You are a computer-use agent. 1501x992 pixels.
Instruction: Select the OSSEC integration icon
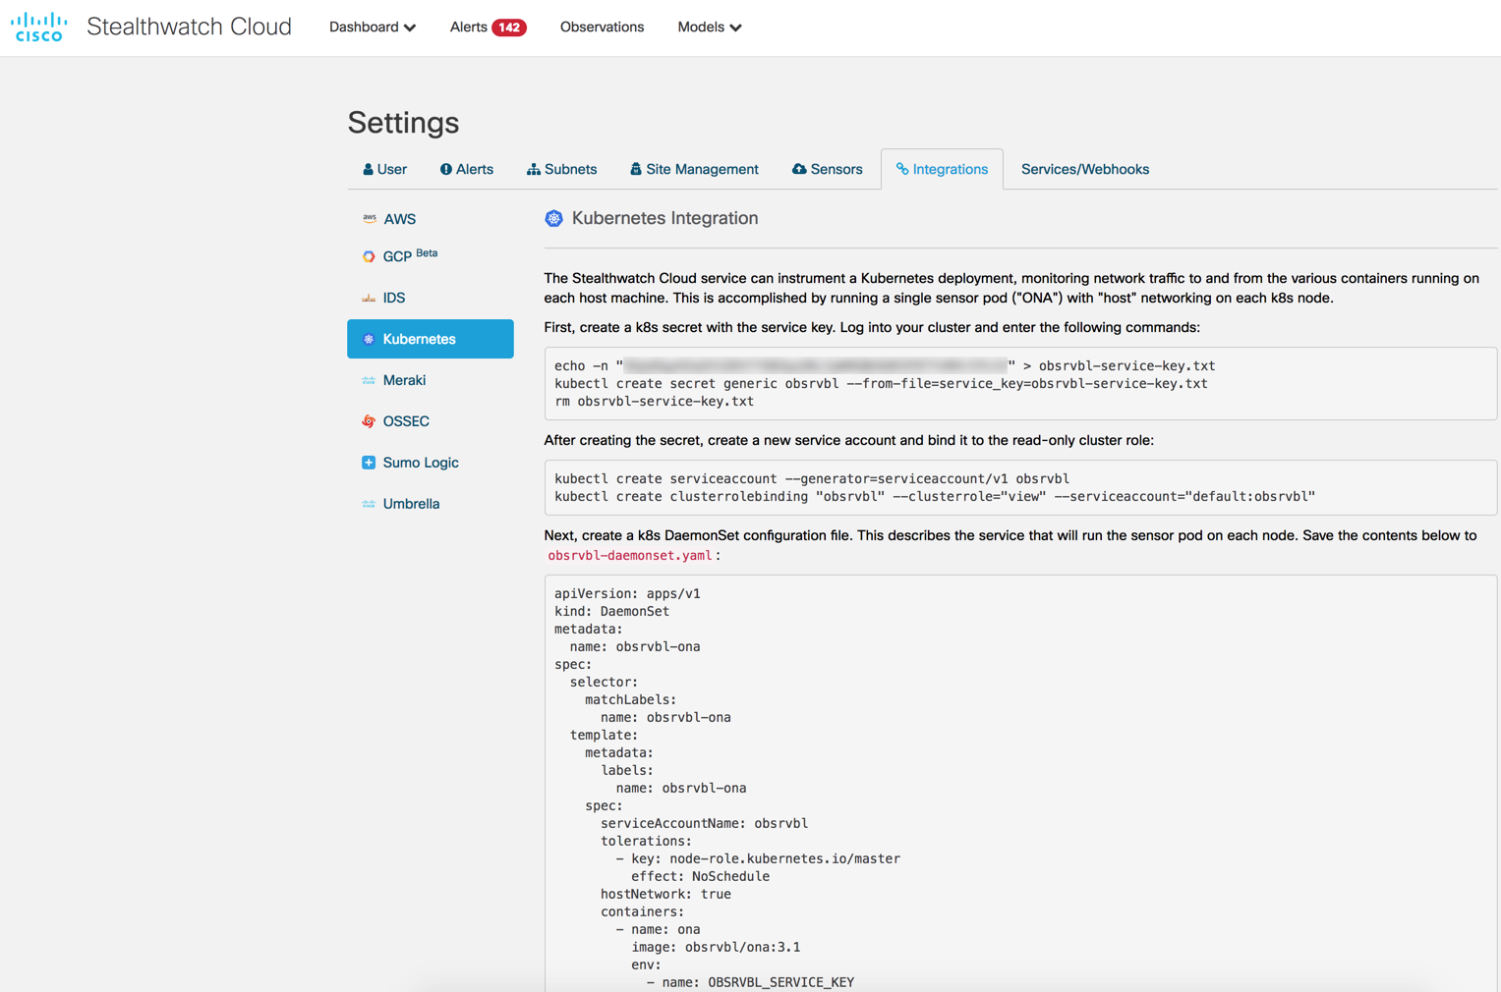coord(370,420)
